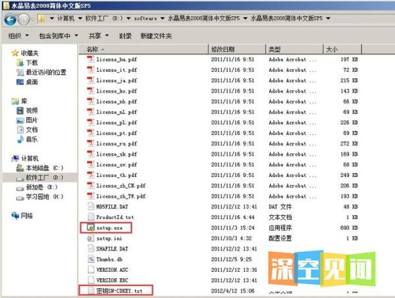Click 新建文件夹 in the toolbar
Image resolution: width=395 pixels, height=298 pixels.
(156, 36)
